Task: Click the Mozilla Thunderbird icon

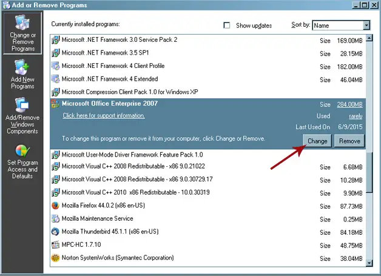Action: point(55,232)
